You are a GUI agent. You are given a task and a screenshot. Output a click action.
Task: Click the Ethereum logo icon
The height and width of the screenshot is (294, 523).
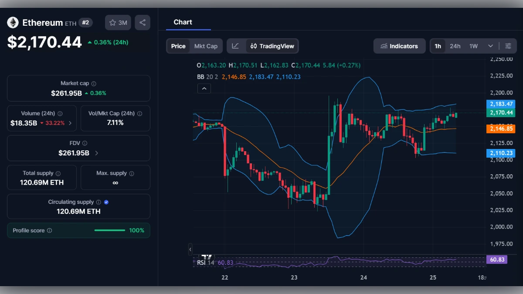[x=13, y=23]
